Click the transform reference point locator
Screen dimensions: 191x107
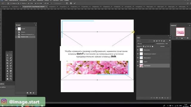tap(8, 3)
